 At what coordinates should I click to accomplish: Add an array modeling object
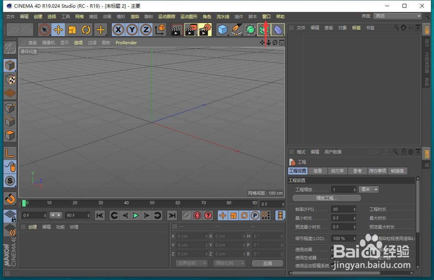tap(264, 30)
